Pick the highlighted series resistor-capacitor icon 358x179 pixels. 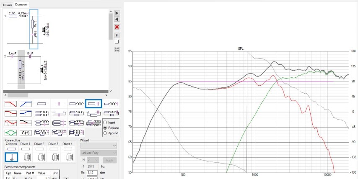coord(93,104)
